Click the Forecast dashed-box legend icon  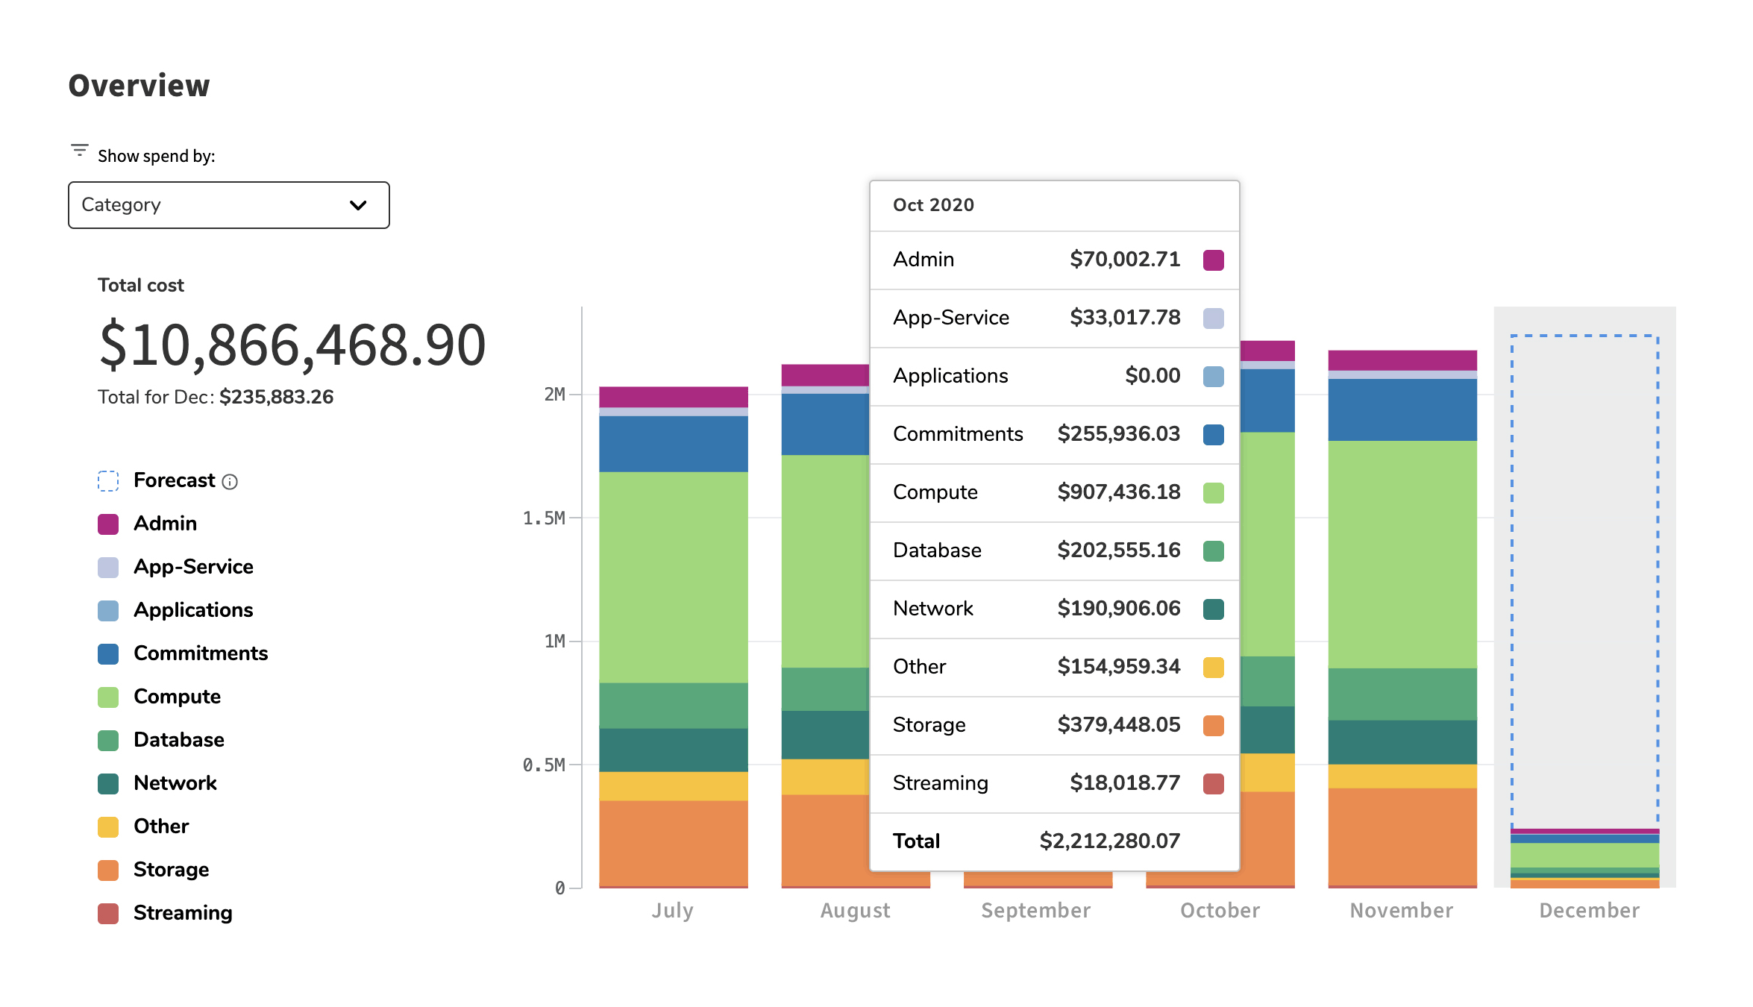coord(108,481)
